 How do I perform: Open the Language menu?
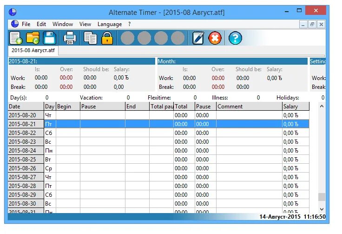[x=110, y=24]
